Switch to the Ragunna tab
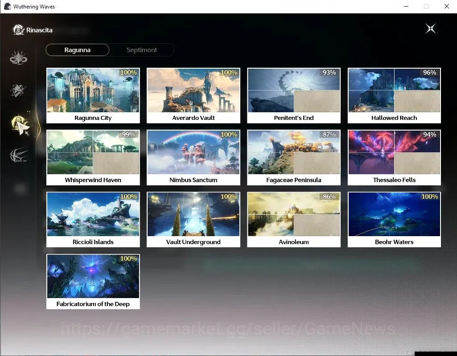This screenshot has height=356, width=457. 78,50
